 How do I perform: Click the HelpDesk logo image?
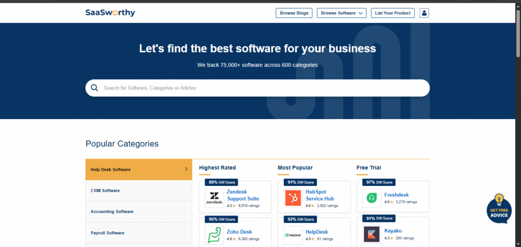pyautogui.click(x=293, y=235)
